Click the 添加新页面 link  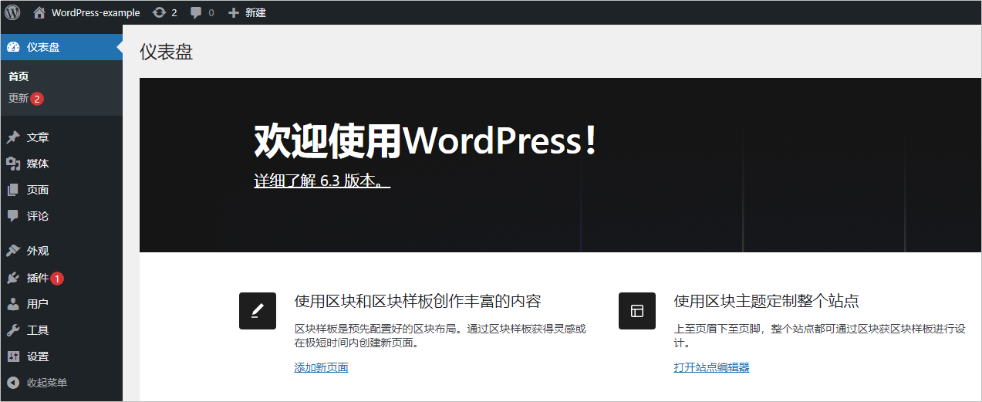322,367
